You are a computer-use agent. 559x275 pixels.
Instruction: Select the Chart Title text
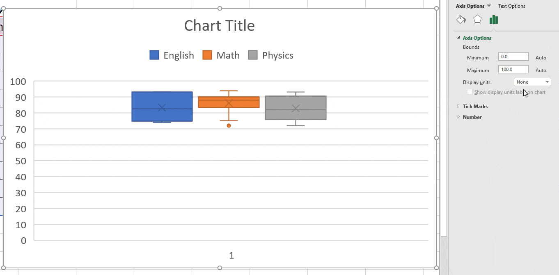(219, 26)
